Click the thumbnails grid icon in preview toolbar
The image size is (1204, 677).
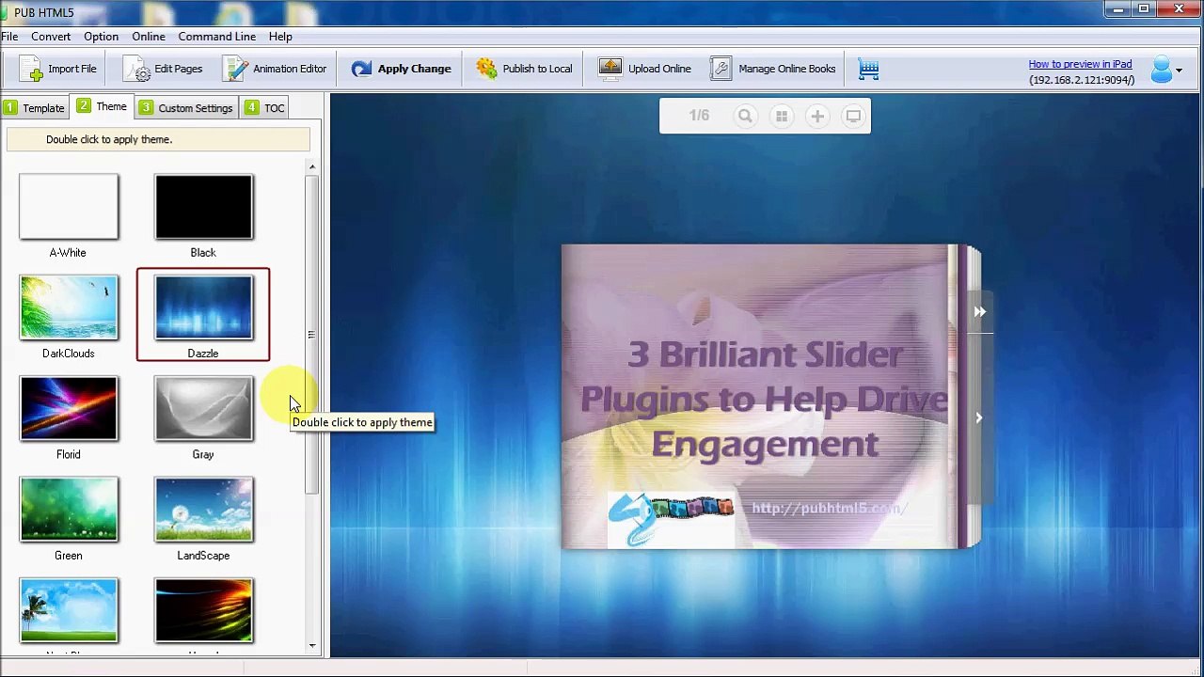(x=781, y=117)
